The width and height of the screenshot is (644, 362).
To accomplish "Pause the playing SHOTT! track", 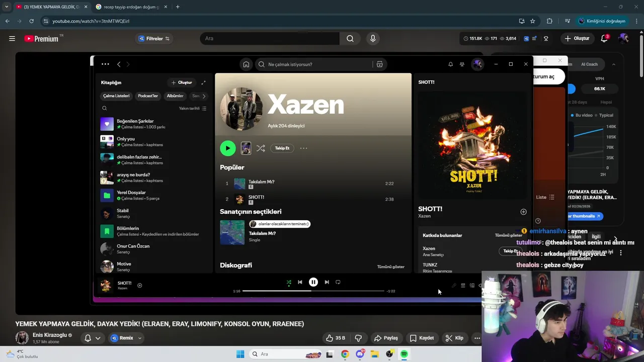I will tap(313, 282).
